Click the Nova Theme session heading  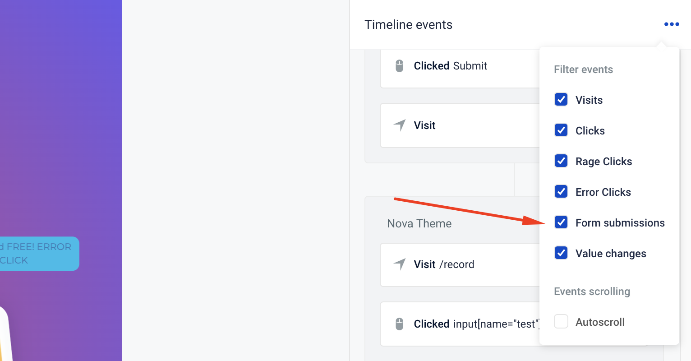(419, 223)
